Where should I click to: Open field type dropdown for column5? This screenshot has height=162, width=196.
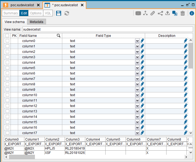[137, 68]
